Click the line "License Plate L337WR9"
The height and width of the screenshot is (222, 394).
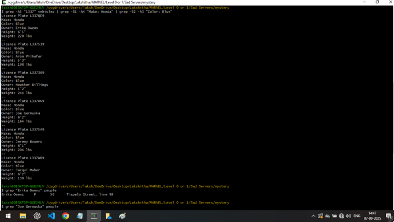23,158
